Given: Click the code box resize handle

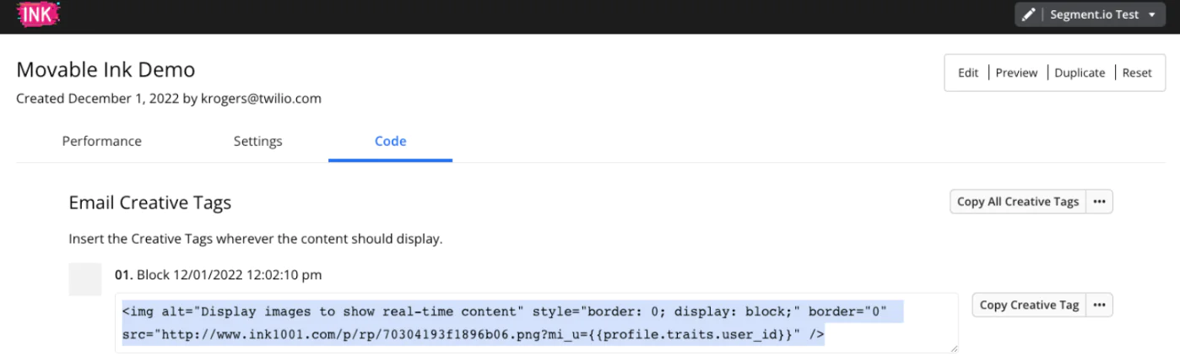Looking at the screenshot, I should [x=953, y=348].
